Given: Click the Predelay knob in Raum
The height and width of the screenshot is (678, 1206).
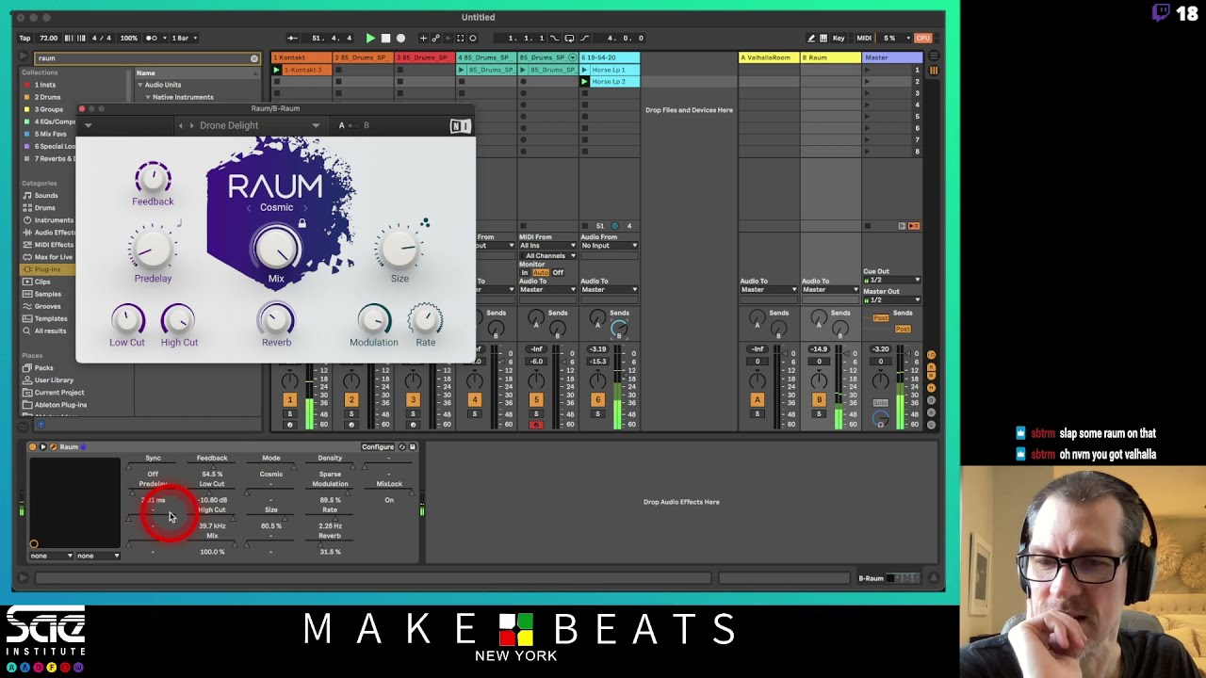Looking at the screenshot, I should coord(153,249).
